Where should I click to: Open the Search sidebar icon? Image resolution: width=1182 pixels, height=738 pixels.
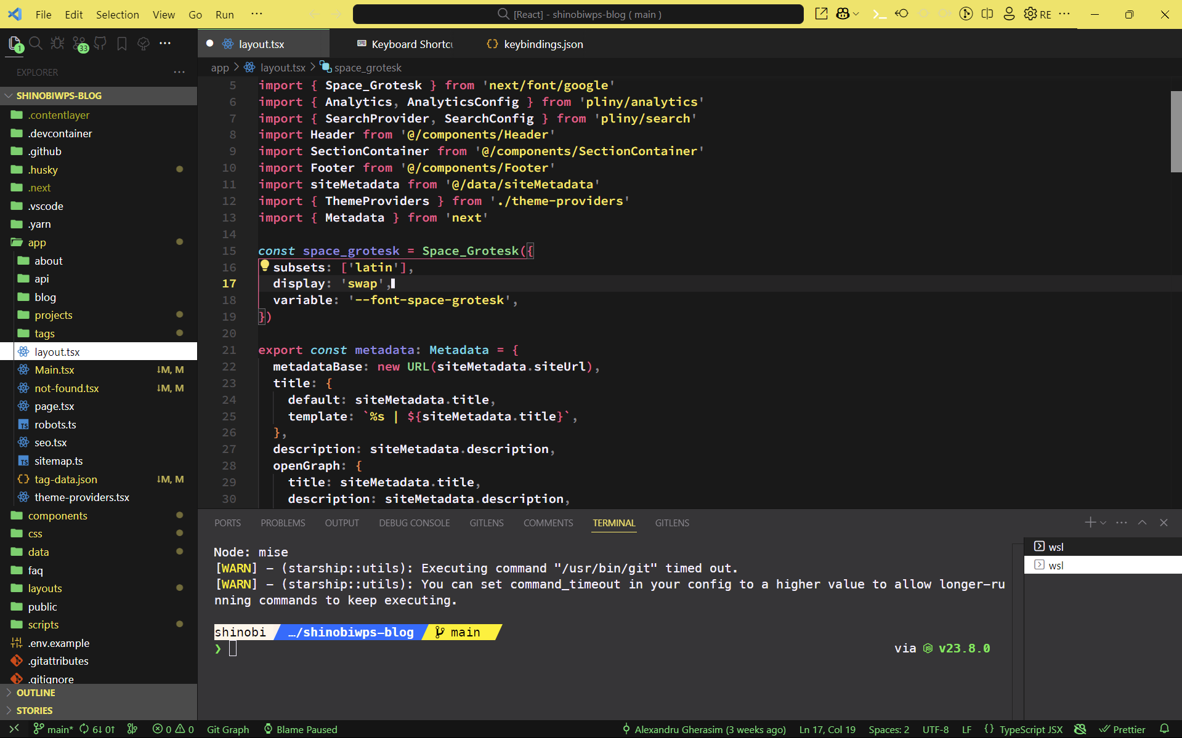point(36,44)
